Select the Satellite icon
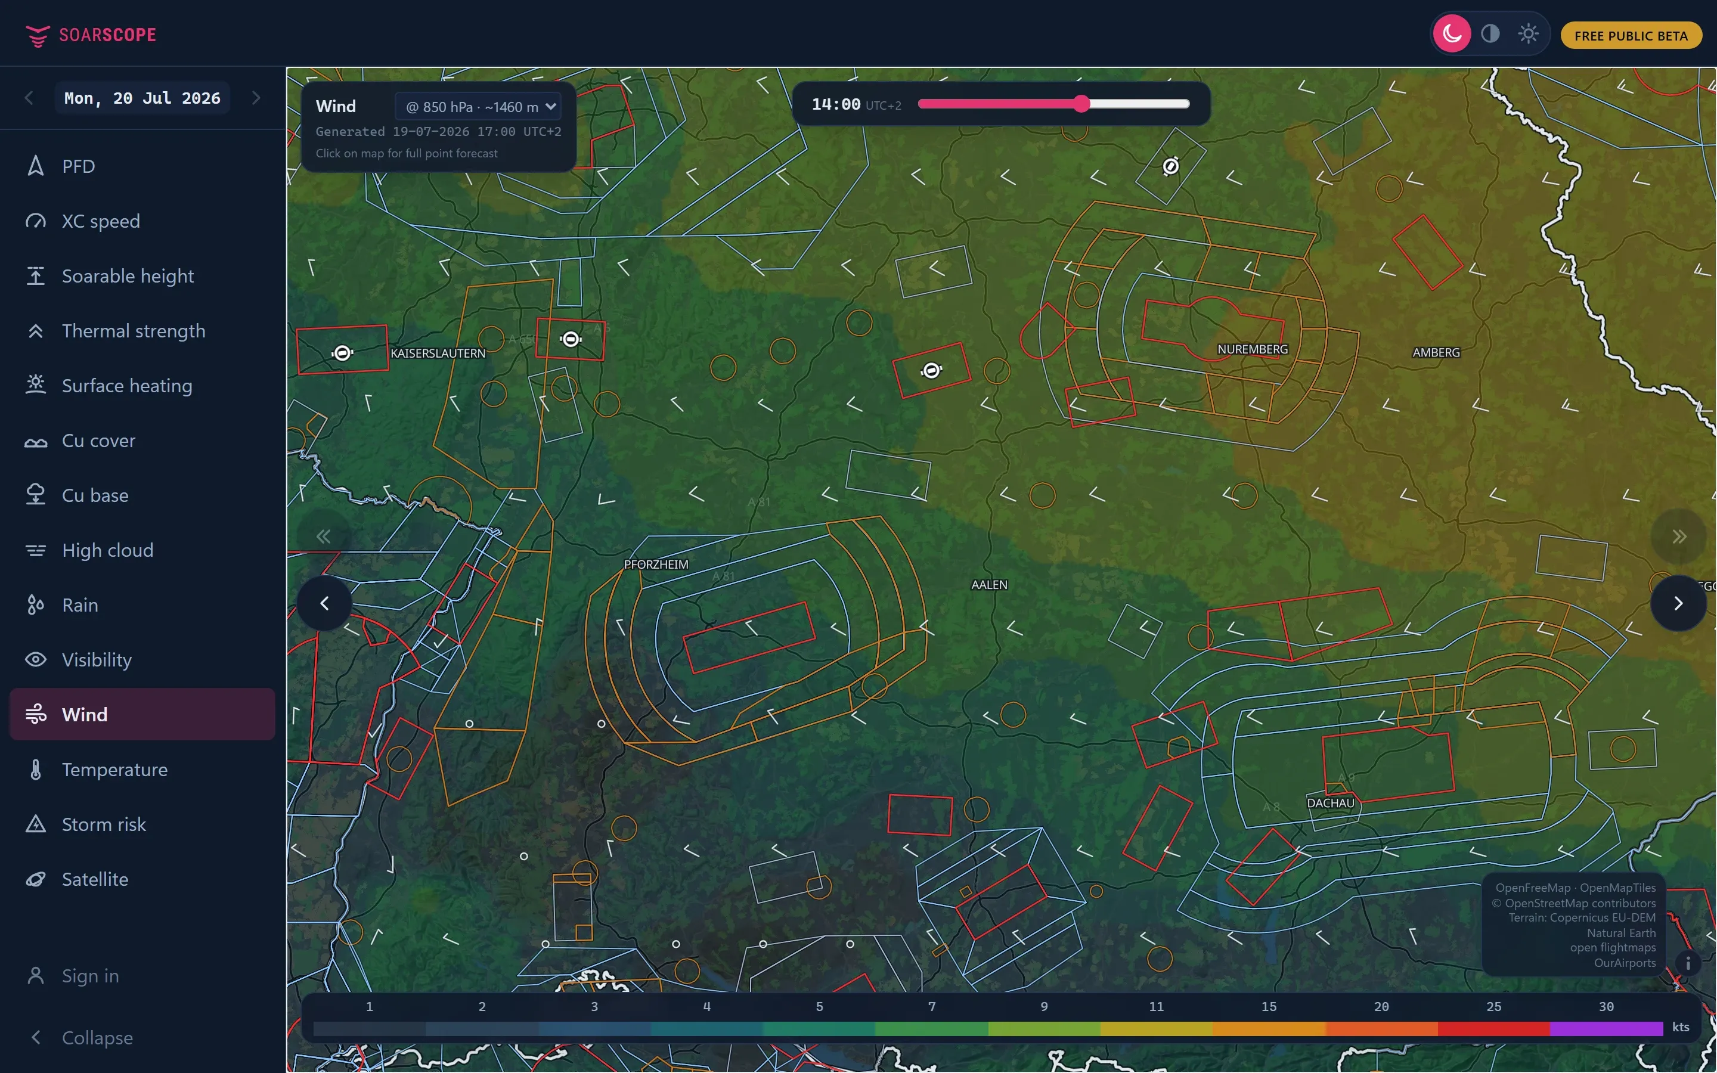 point(36,879)
